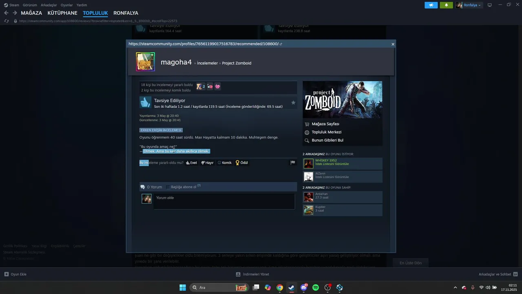The height and width of the screenshot is (294, 522).
Task: View AlZenn's İstek Listesini Görüntüle
Action: (332, 177)
